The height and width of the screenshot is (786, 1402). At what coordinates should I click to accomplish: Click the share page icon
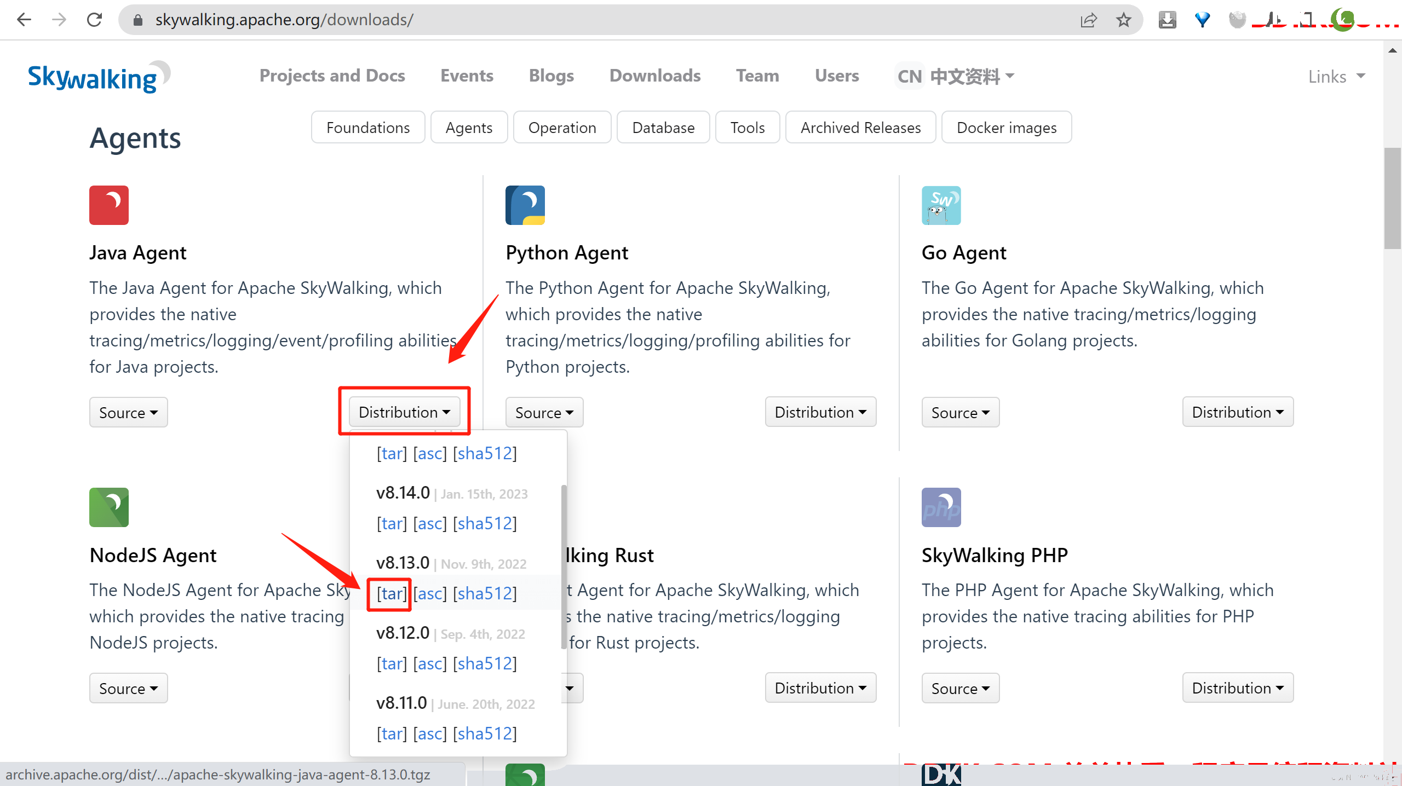(x=1088, y=20)
